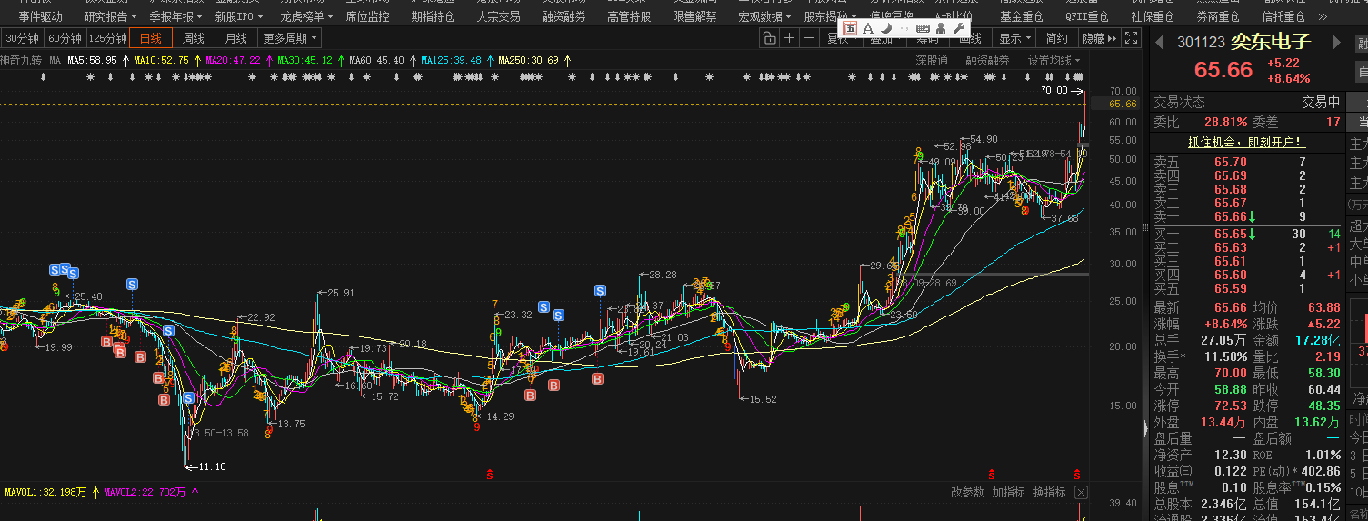The width and height of the screenshot is (1368, 521).
Task: Zoom in the chart with plus icon
Action: pyautogui.click(x=789, y=38)
